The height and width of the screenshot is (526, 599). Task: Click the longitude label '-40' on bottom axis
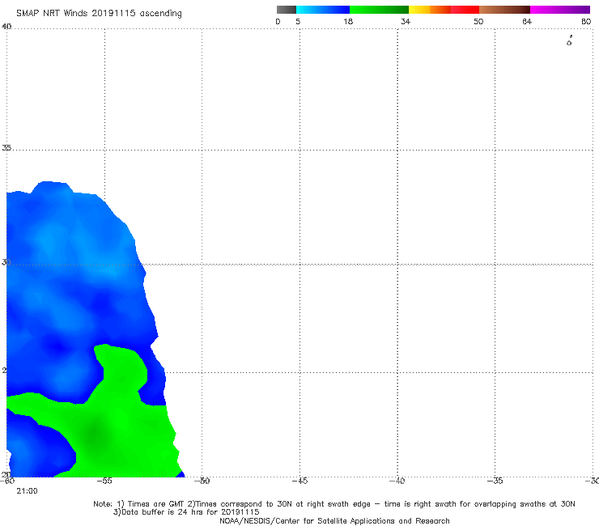(397, 481)
